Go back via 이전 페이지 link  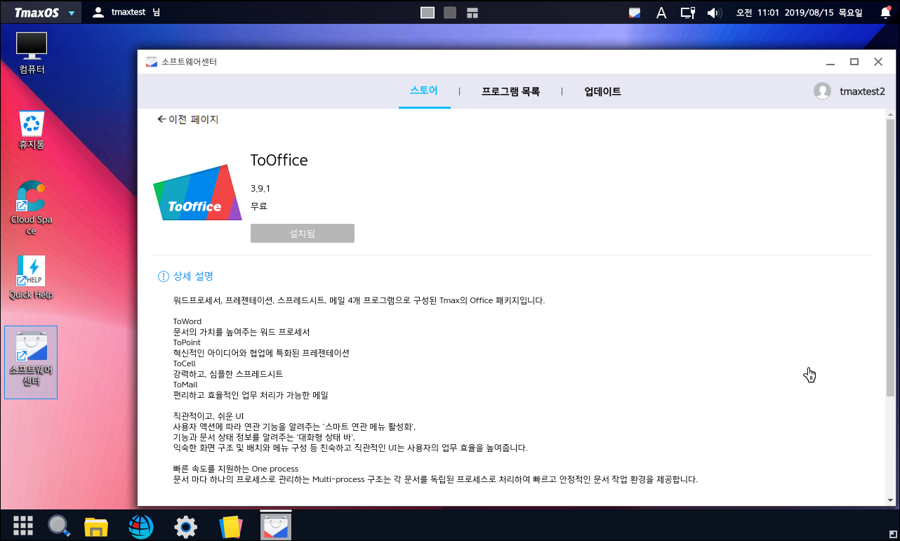[x=187, y=119]
